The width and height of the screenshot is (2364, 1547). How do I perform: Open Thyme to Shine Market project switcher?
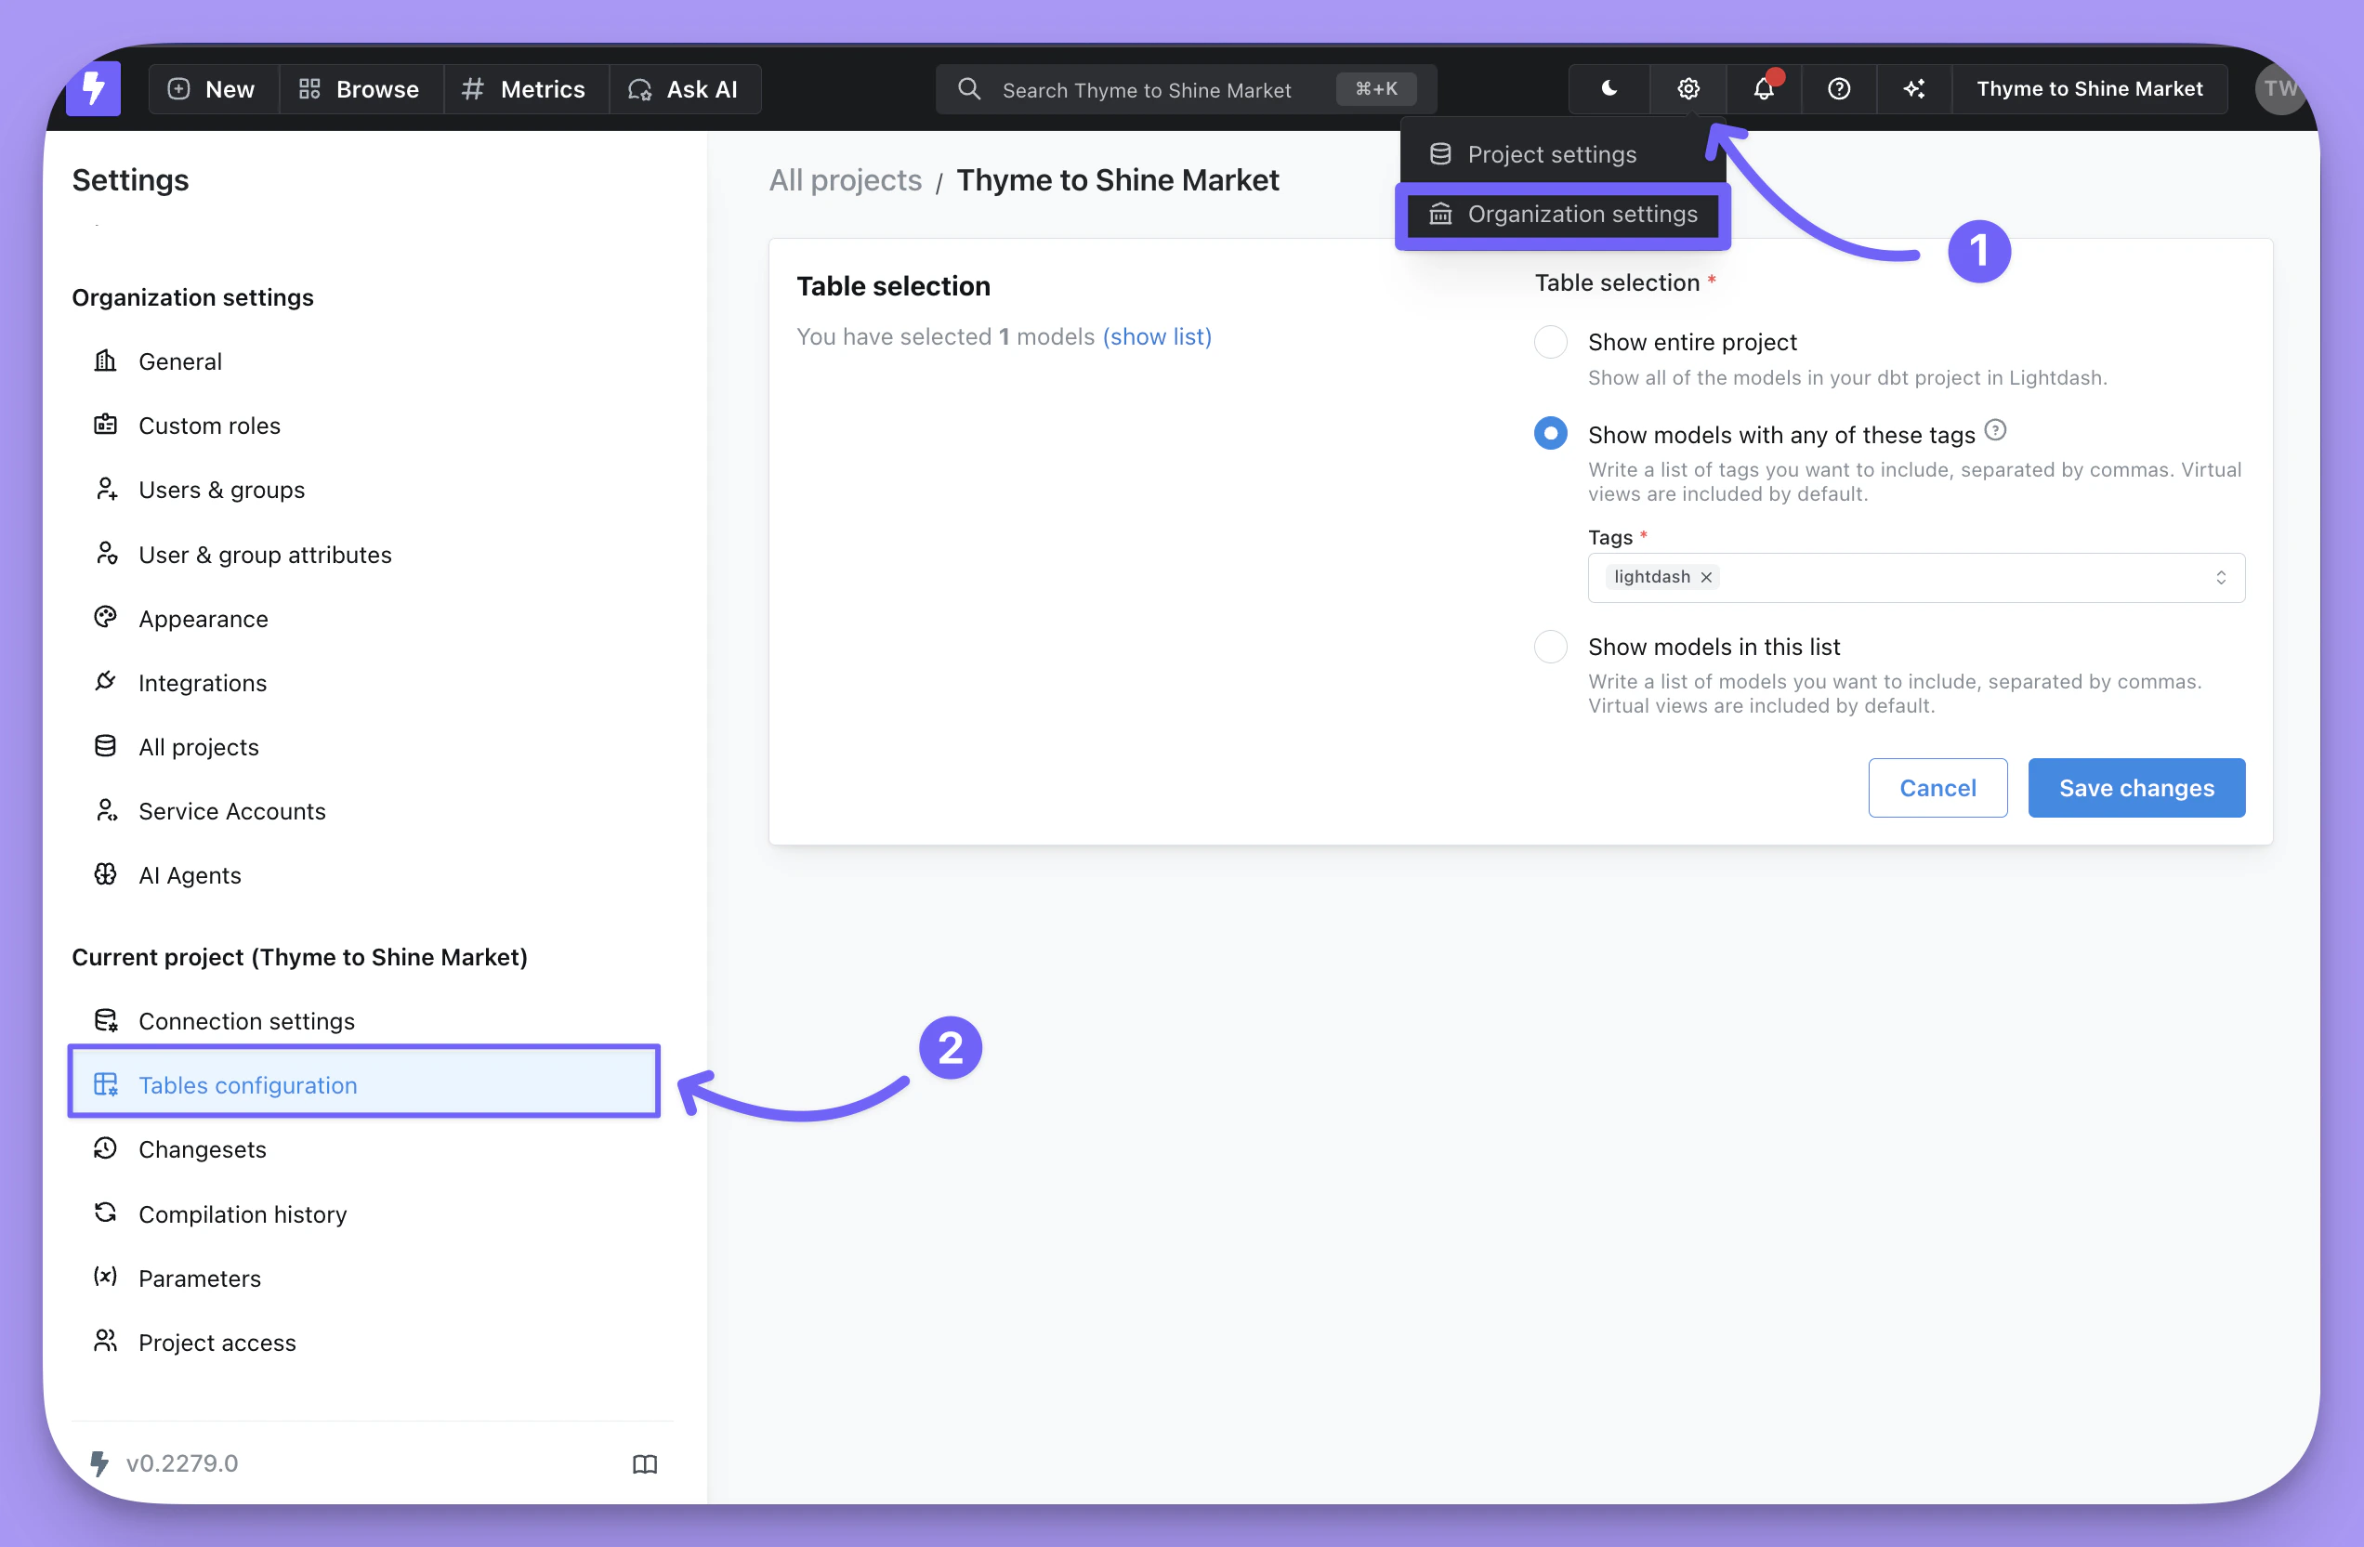tap(2089, 89)
